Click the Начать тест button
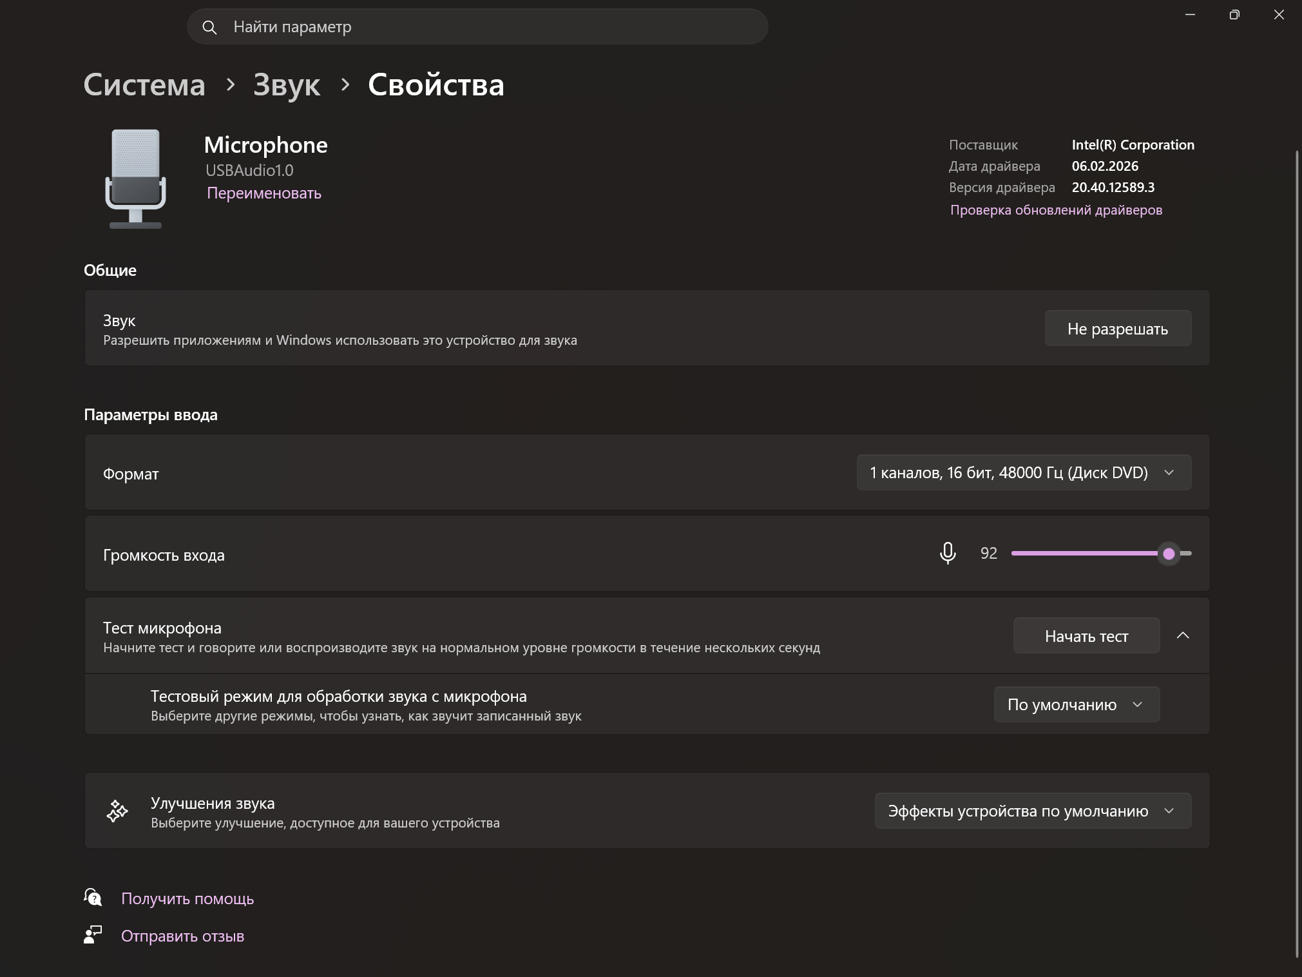Image resolution: width=1302 pixels, height=977 pixels. click(1086, 636)
